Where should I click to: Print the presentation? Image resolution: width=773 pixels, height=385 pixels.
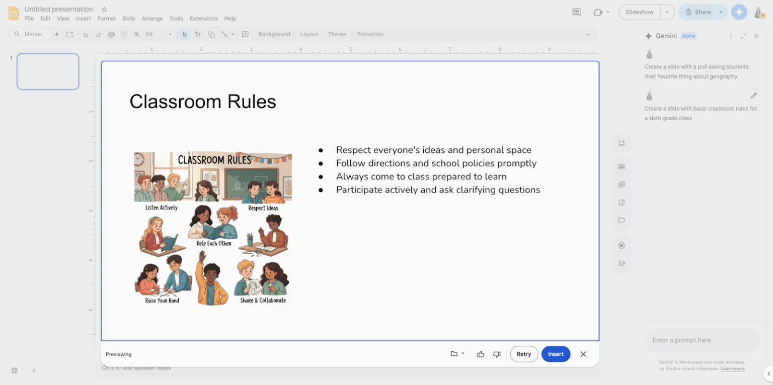pos(111,34)
